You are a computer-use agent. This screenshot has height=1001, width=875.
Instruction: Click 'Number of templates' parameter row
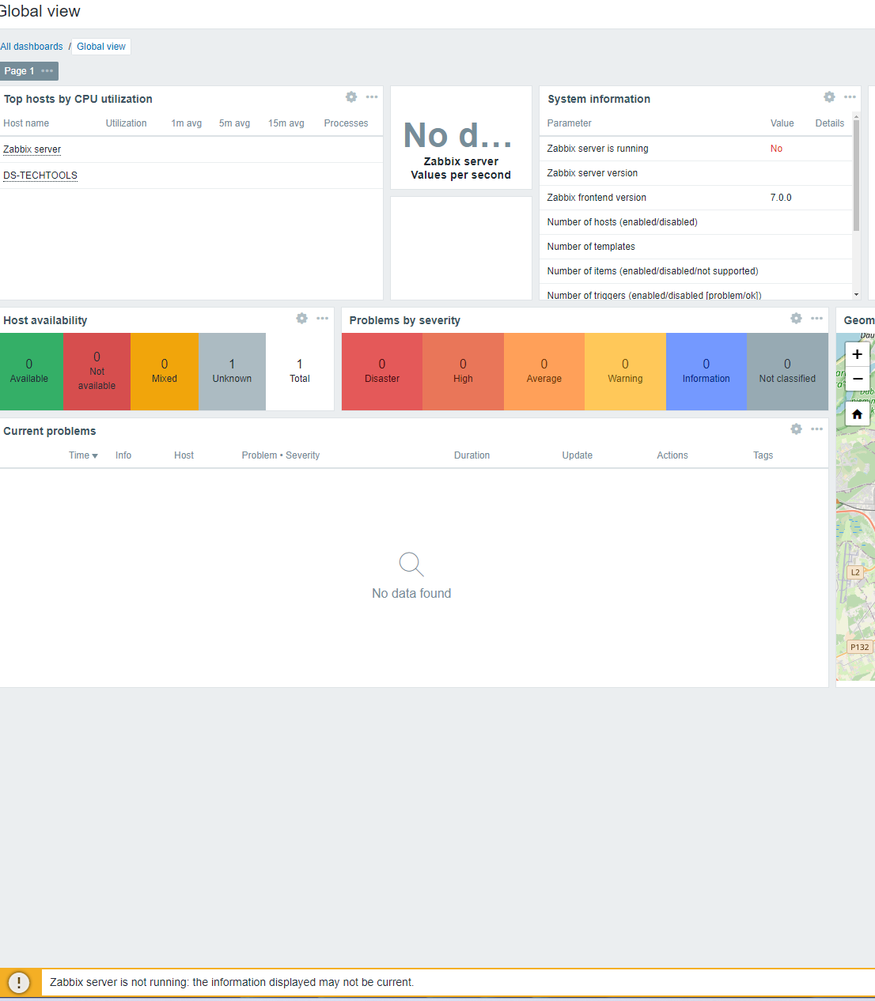point(696,247)
